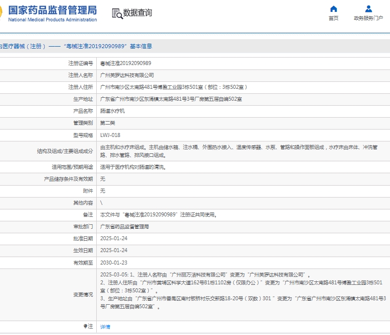390x335 pixels.
Task: Click the home (首页) house icon
Action: (x=333, y=9)
